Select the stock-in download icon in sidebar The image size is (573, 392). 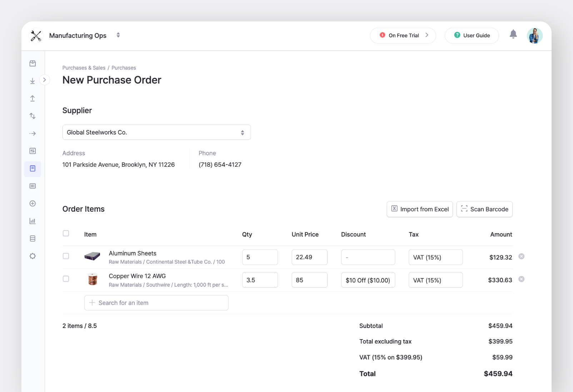coord(33,81)
